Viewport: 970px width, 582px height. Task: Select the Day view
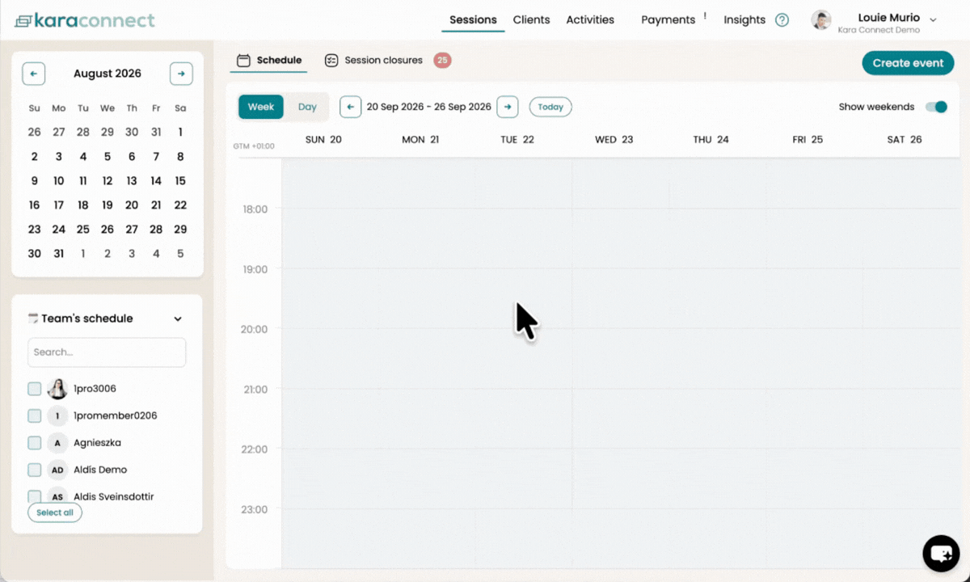point(307,107)
